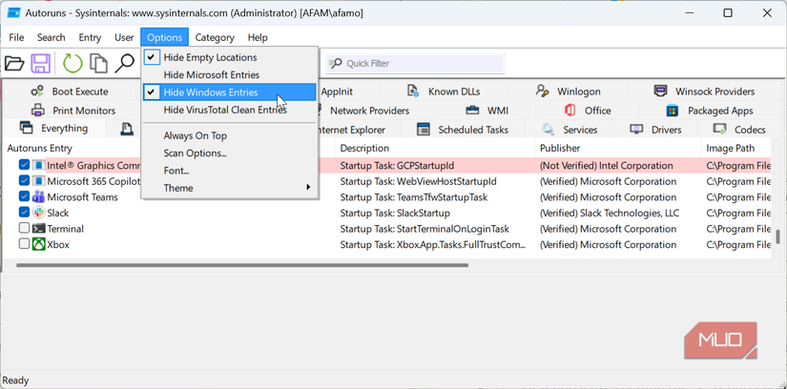Toggle Hide Empty Locations option

click(x=230, y=57)
